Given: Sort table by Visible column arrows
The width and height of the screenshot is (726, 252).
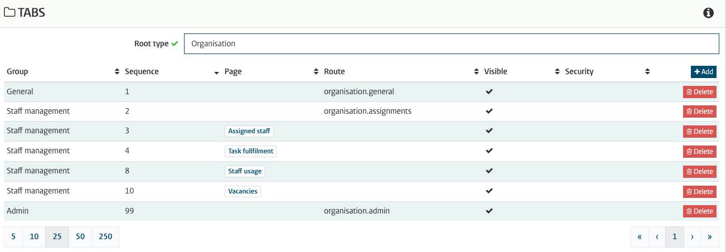Looking at the screenshot, I should (557, 71).
